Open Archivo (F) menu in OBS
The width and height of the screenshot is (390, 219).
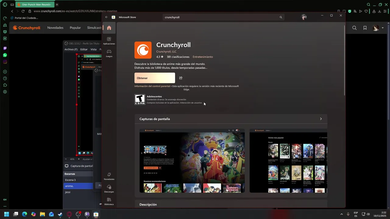coord(71,49)
